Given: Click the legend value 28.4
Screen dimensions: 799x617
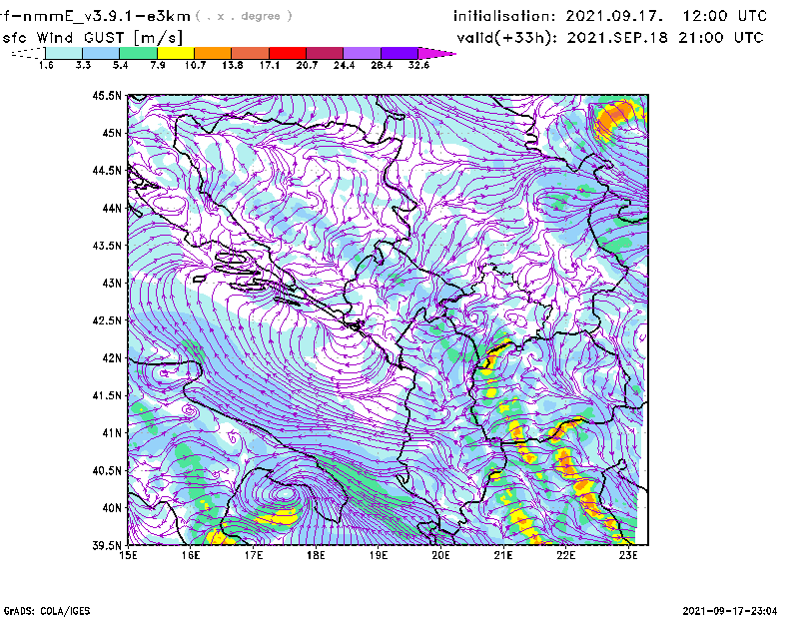Looking at the screenshot, I should point(382,65).
